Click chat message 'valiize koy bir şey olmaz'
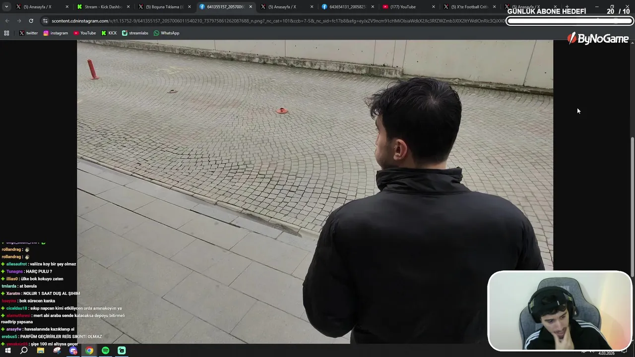This screenshot has height=357, width=635. coord(53,264)
